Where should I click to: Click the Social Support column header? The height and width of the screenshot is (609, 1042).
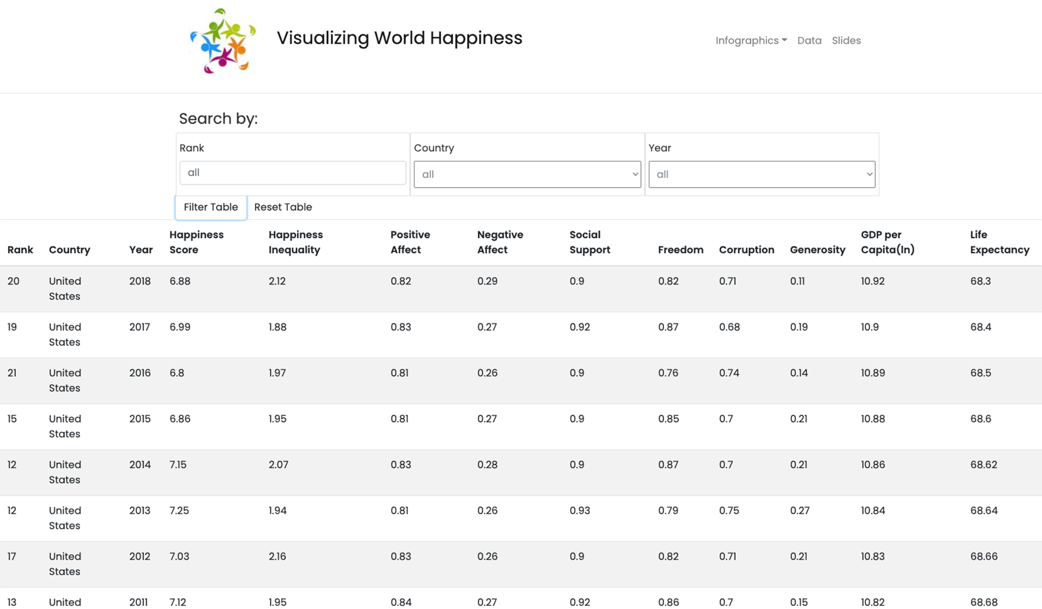[x=590, y=242]
